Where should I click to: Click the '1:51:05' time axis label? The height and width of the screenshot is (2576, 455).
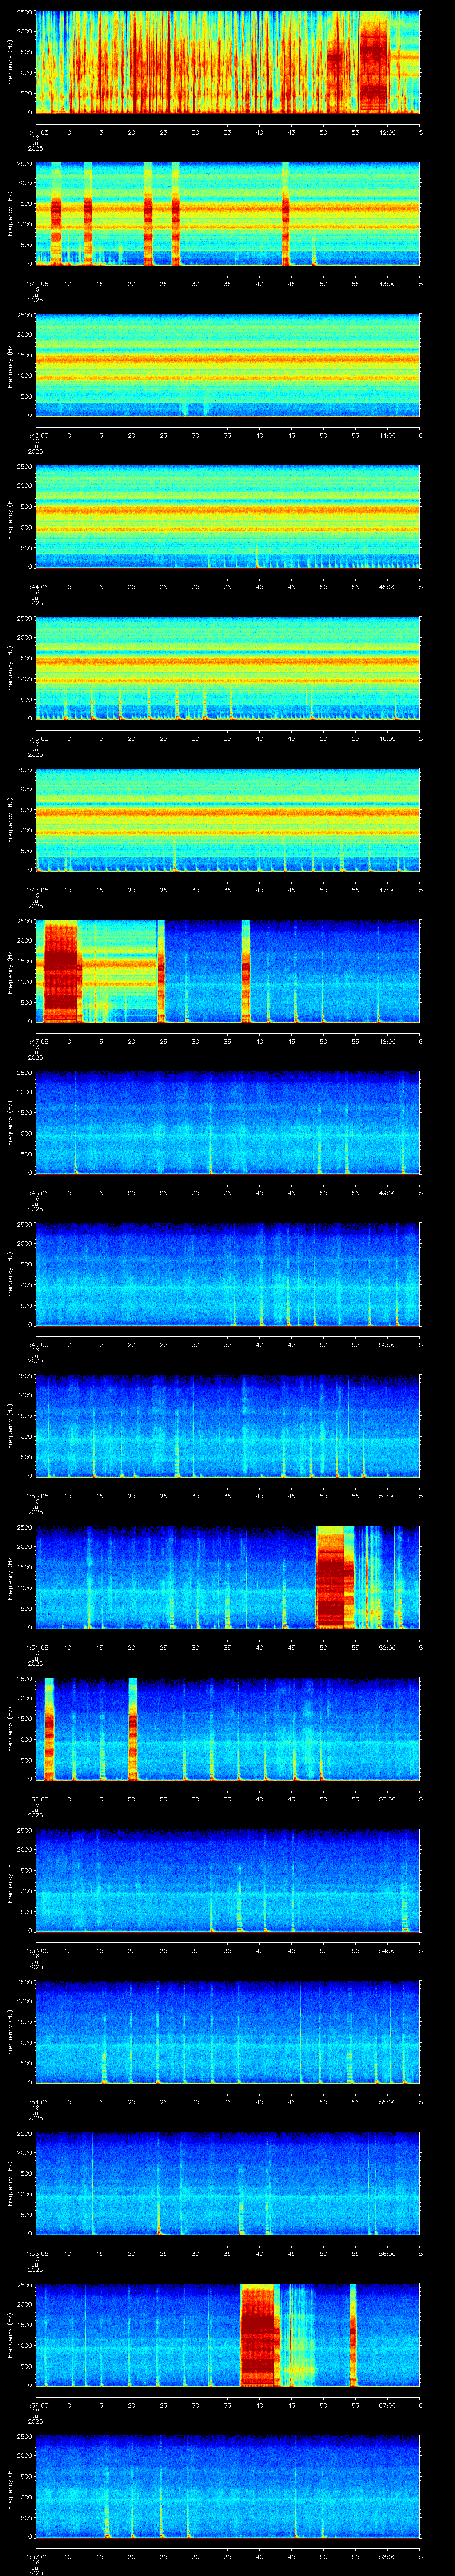click(36, 1647)
